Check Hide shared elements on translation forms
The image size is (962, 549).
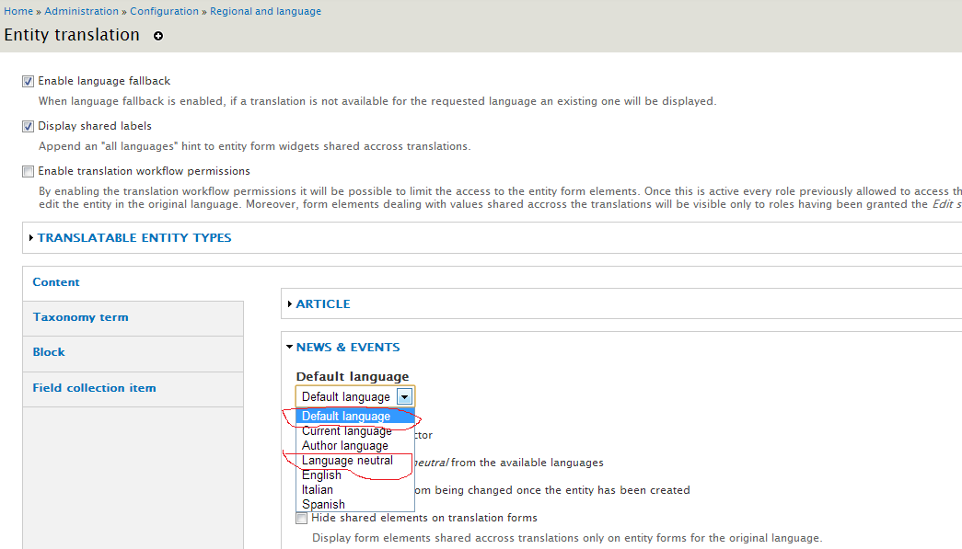point(301,518)
